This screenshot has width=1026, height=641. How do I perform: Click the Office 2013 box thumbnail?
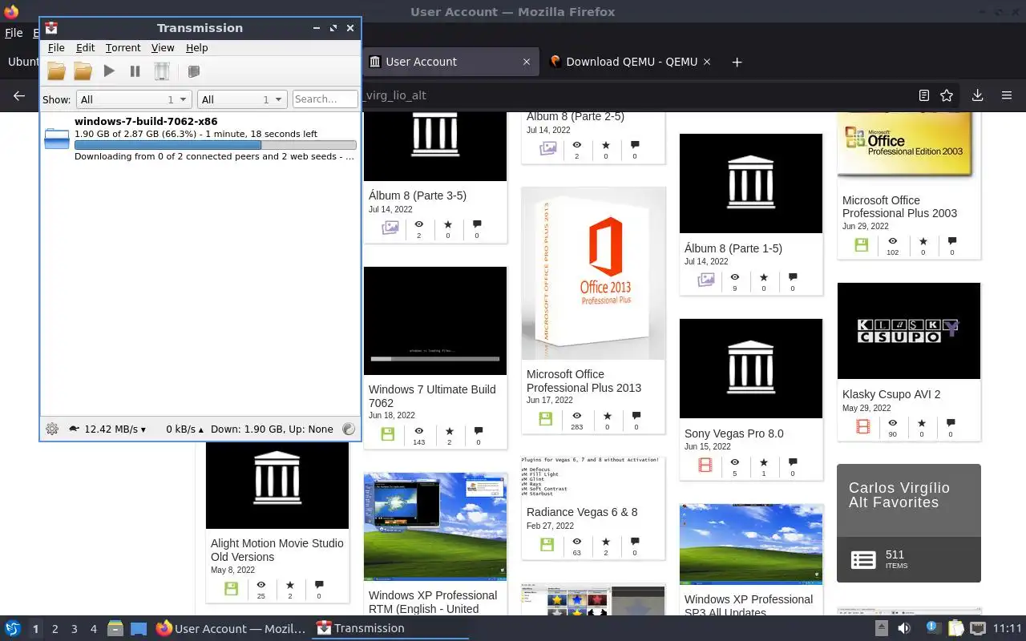(593, 273)
